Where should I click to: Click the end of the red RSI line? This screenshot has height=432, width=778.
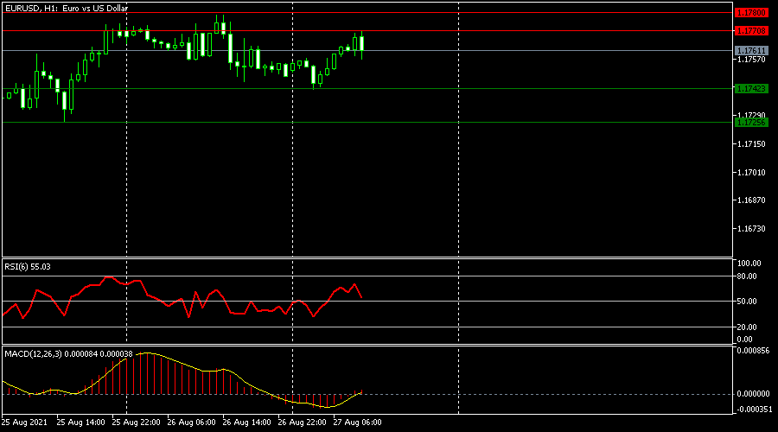click(361, 297)
